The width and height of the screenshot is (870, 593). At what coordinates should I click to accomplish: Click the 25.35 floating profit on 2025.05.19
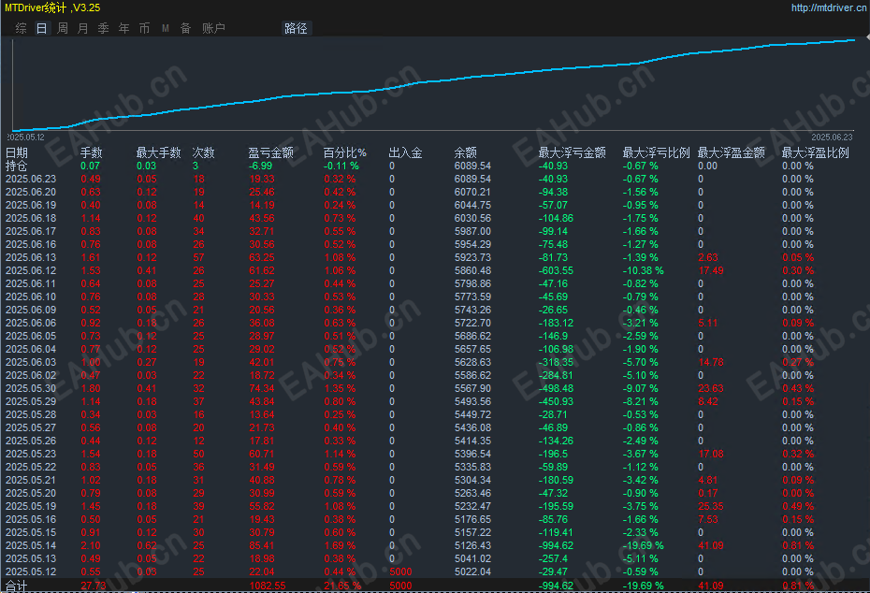[x=711, y=506]
